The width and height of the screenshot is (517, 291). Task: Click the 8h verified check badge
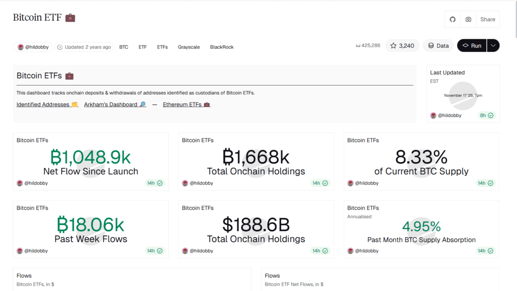(x=487, y=116)
